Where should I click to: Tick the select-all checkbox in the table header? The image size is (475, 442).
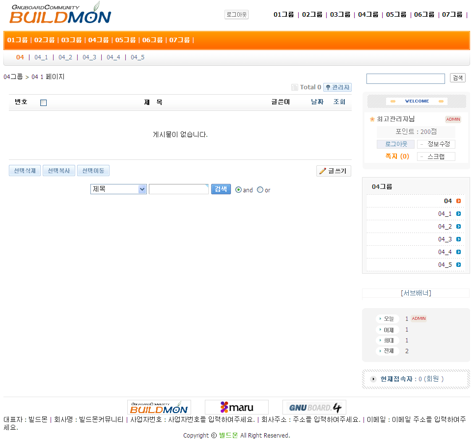(x=43, y=103)
